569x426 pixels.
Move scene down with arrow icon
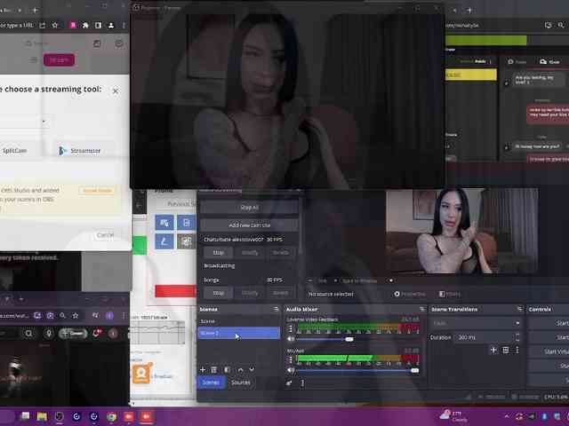coord(252,369)
